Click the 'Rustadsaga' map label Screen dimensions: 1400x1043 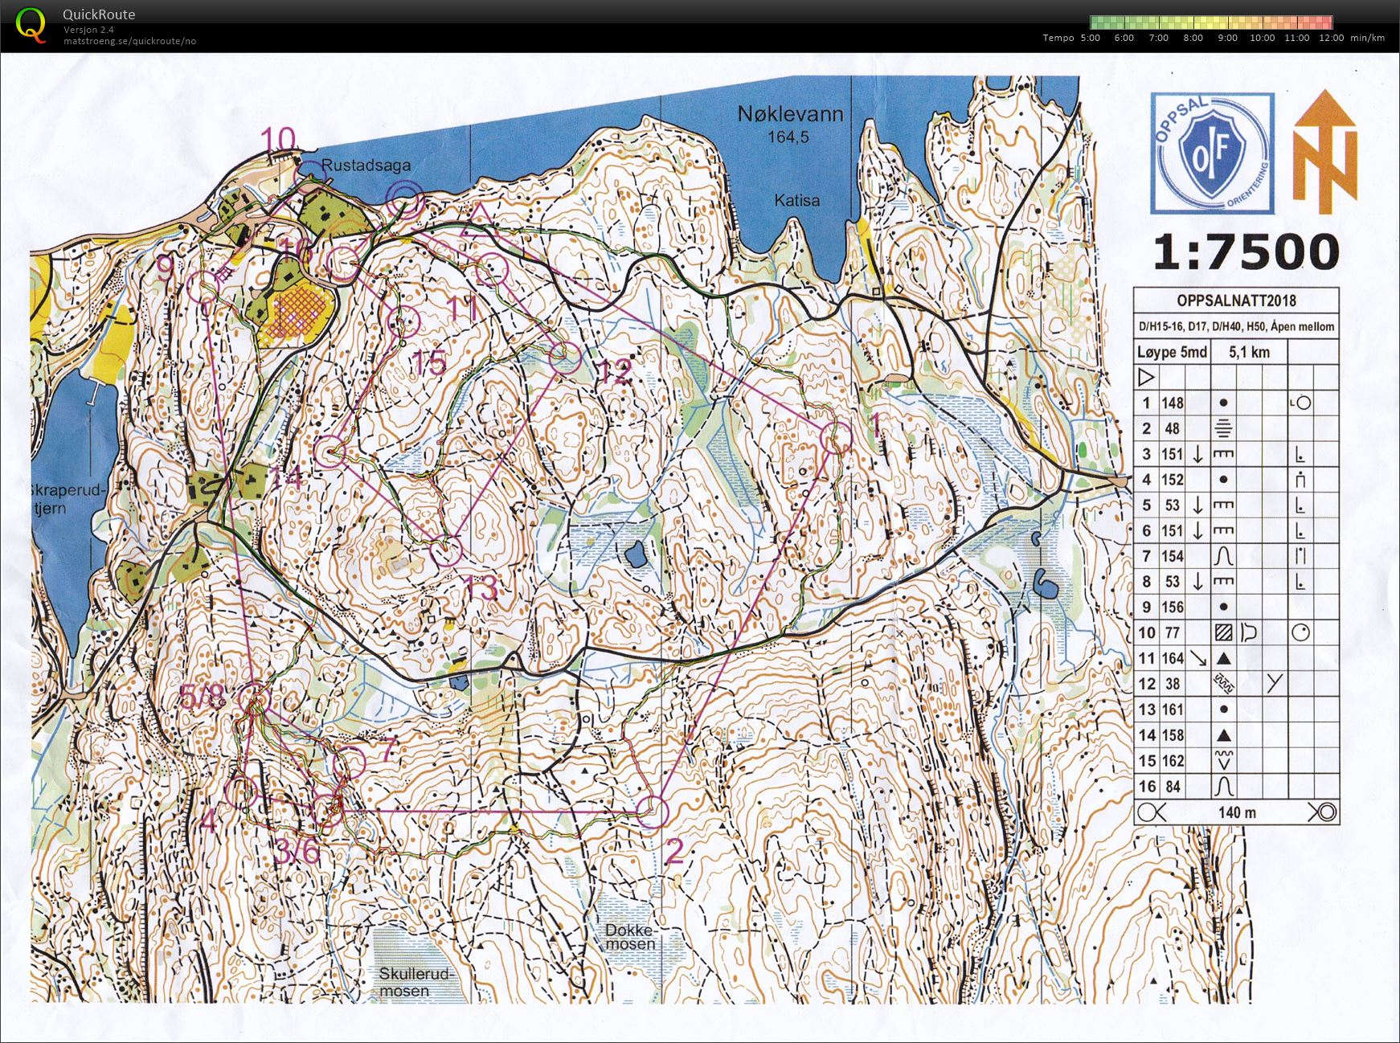tap(366, 165)
